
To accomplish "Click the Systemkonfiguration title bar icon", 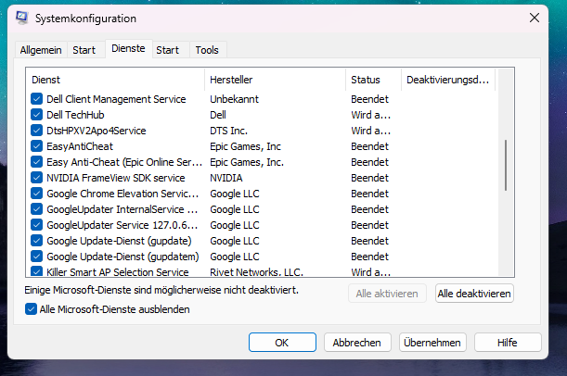I will [22, 18].
